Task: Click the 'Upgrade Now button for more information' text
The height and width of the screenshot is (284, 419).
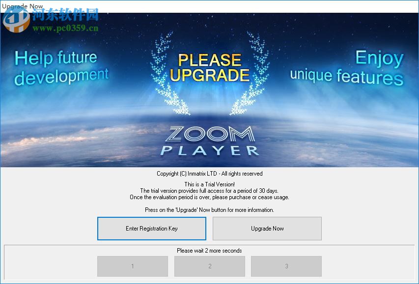Action: pos(210,209)
